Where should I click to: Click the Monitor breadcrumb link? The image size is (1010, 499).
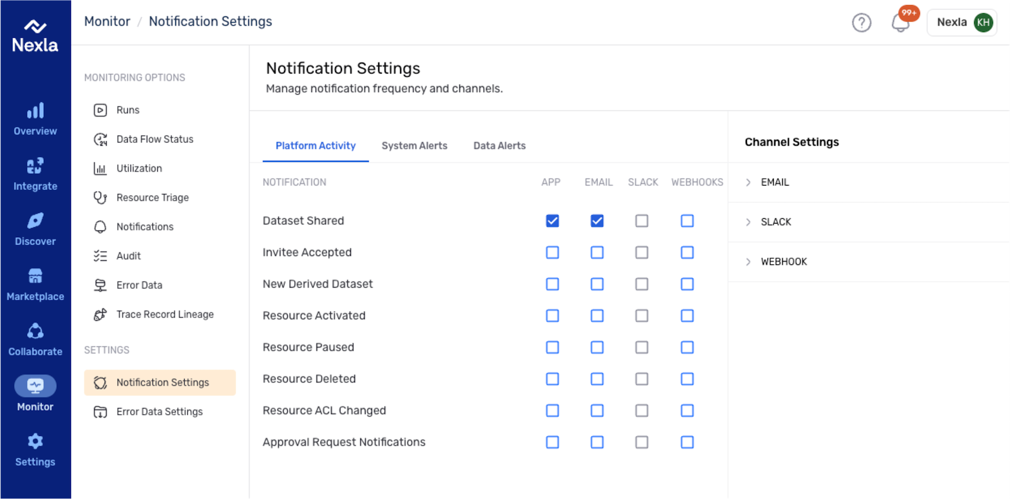[107, 22]
